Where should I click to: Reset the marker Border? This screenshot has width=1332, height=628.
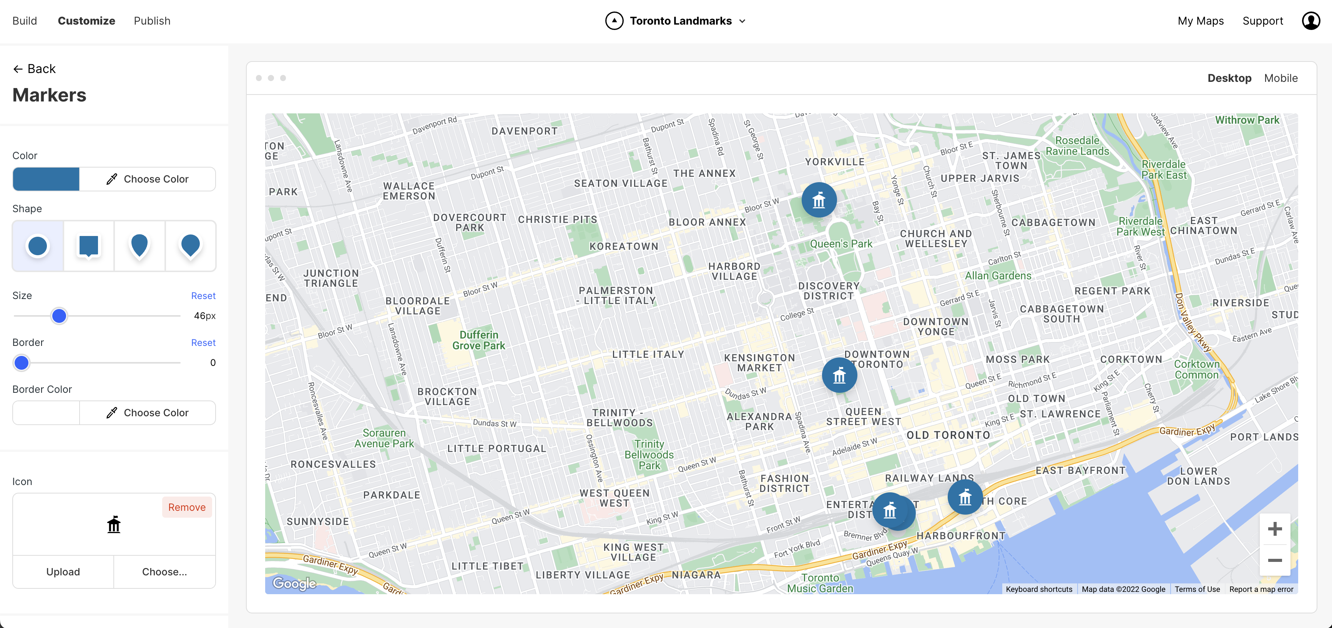(203, 342)
